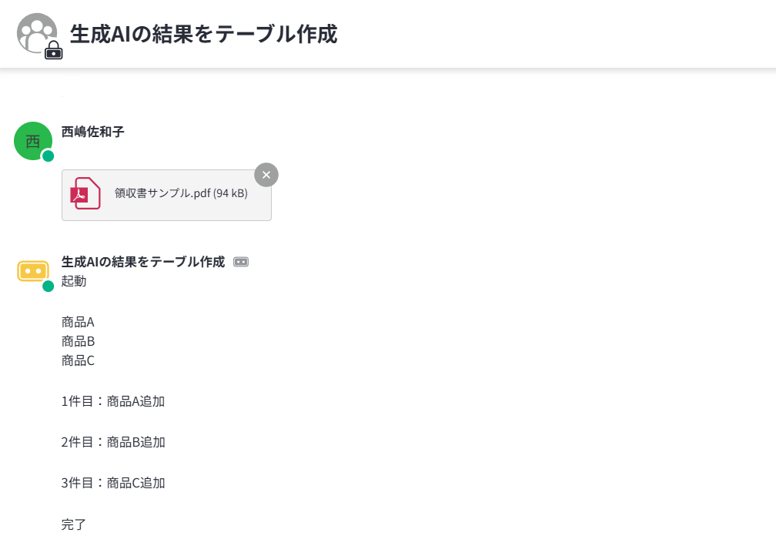
Task: Click the 3件目：商品C追加 message
Action: pos(113,483)
